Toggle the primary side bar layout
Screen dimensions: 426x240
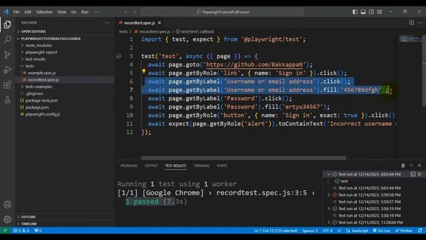355,12
